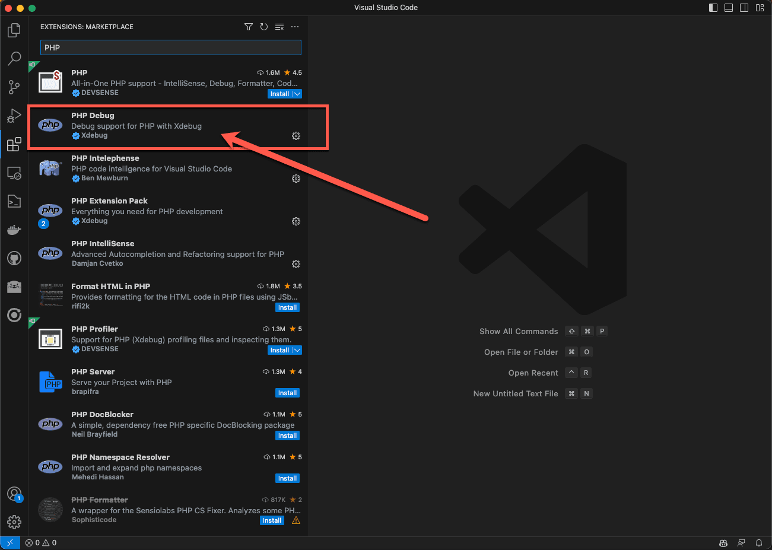Install the PHP Server extension

pos(287,393)
